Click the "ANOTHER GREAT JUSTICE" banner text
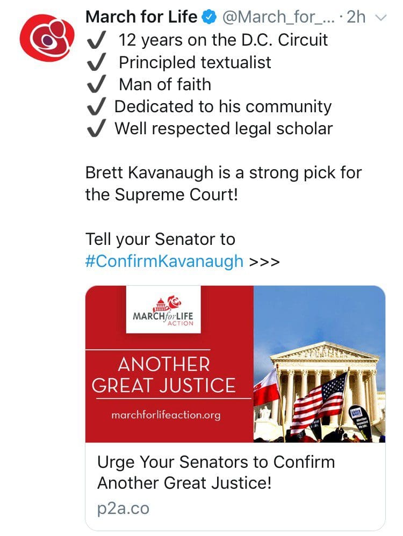This screenshot has width=403, height=536. [163, 375]
